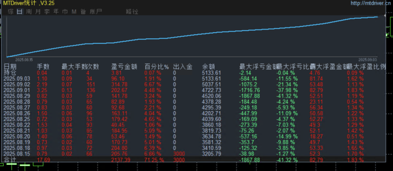Click the 合计 totals row label

point(10,160)
